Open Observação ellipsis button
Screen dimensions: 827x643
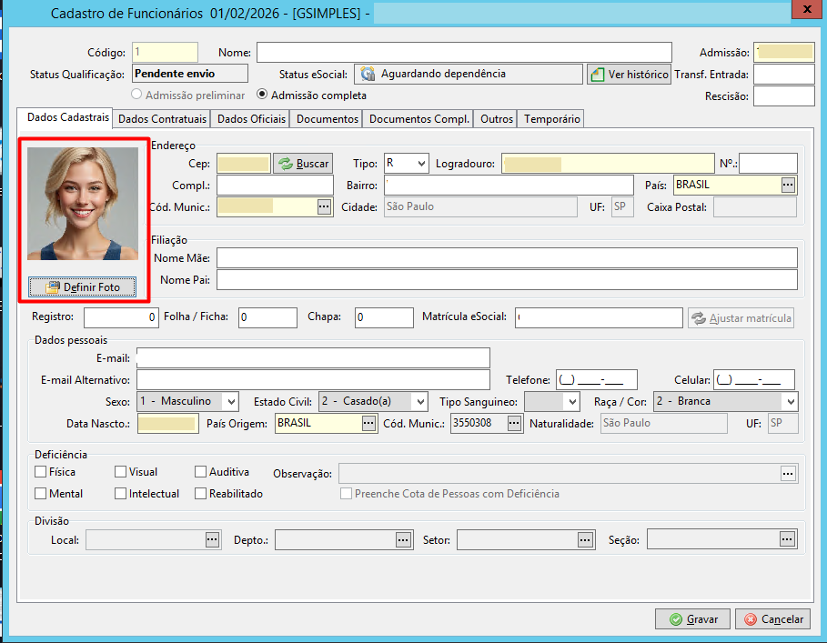click(788, 474)
